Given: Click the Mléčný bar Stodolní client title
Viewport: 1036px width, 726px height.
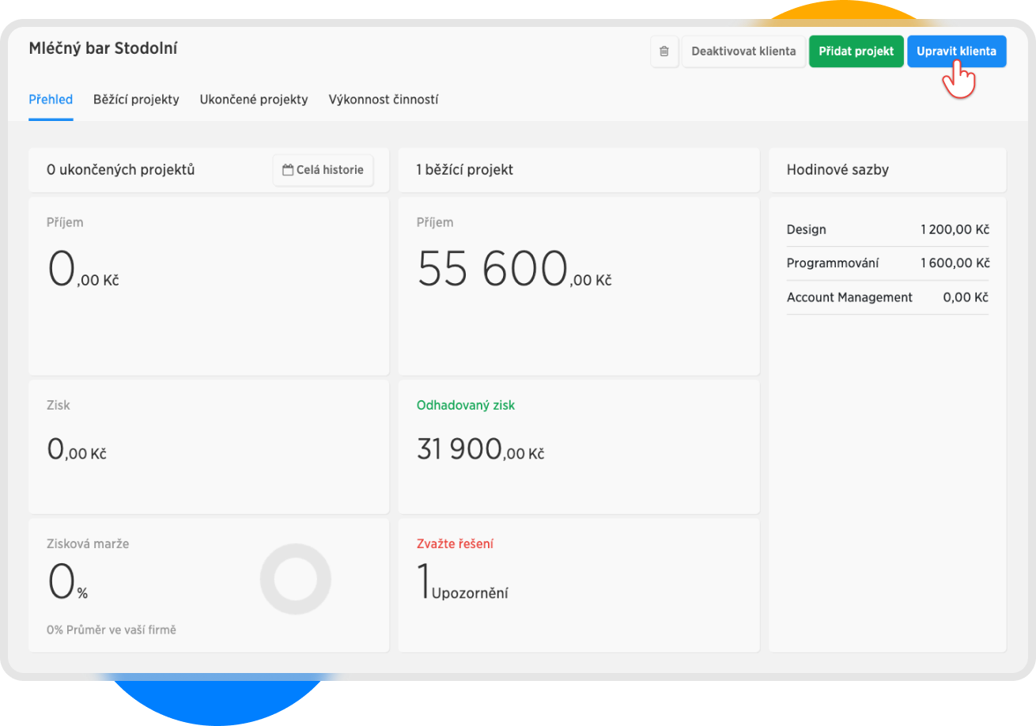Looking at the screenshot, I should click(103, 49).
